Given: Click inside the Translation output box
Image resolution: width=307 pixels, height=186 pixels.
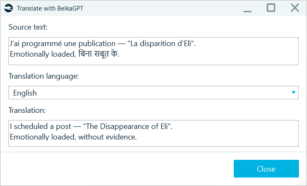Looking at the screenshot, I should click(153, 133).
